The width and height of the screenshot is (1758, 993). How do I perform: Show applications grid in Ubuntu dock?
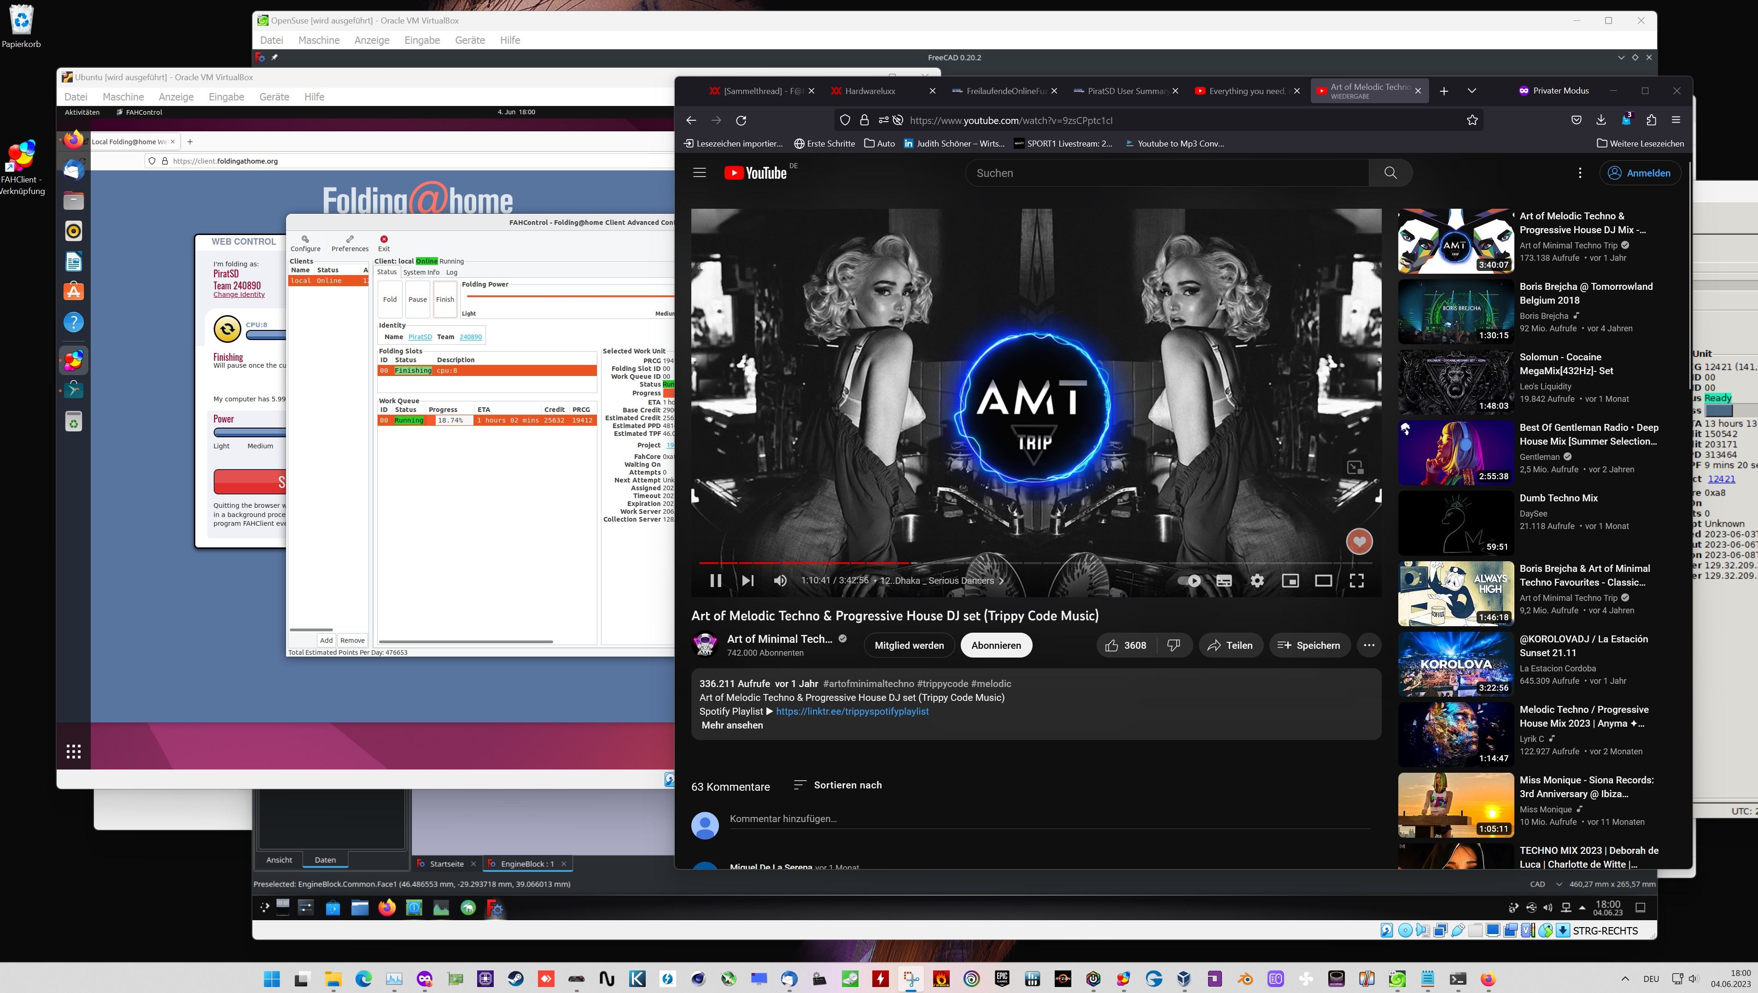(x=74, y=751)
